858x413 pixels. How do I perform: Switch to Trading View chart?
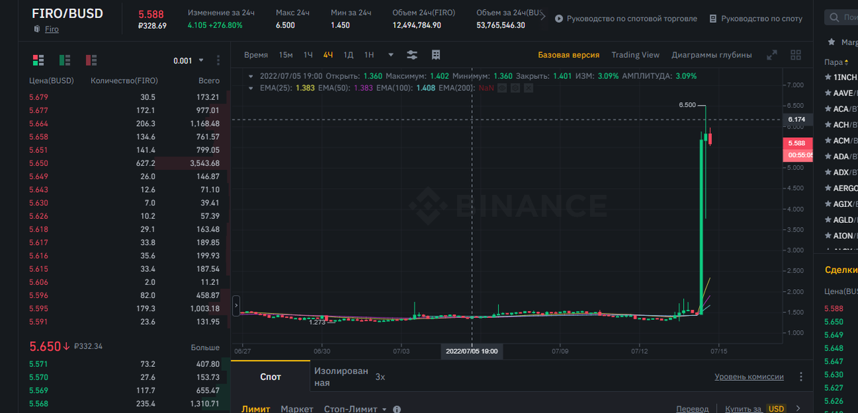635,55
